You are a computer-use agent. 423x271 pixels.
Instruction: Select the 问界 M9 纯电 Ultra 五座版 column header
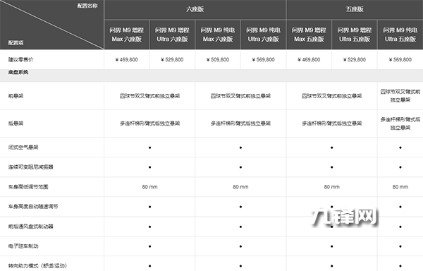[x=400, y=35]
